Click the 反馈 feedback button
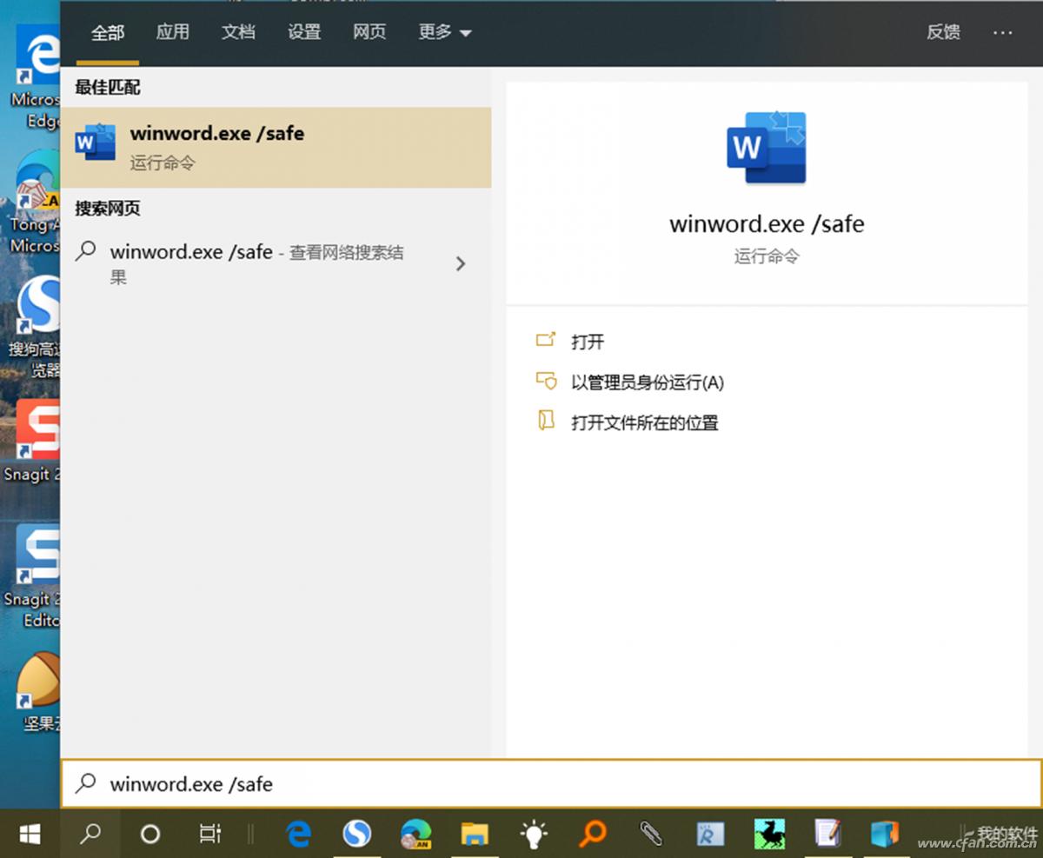Image resolution: width=1043 pixels, height=858 pixels. point(944,32)
